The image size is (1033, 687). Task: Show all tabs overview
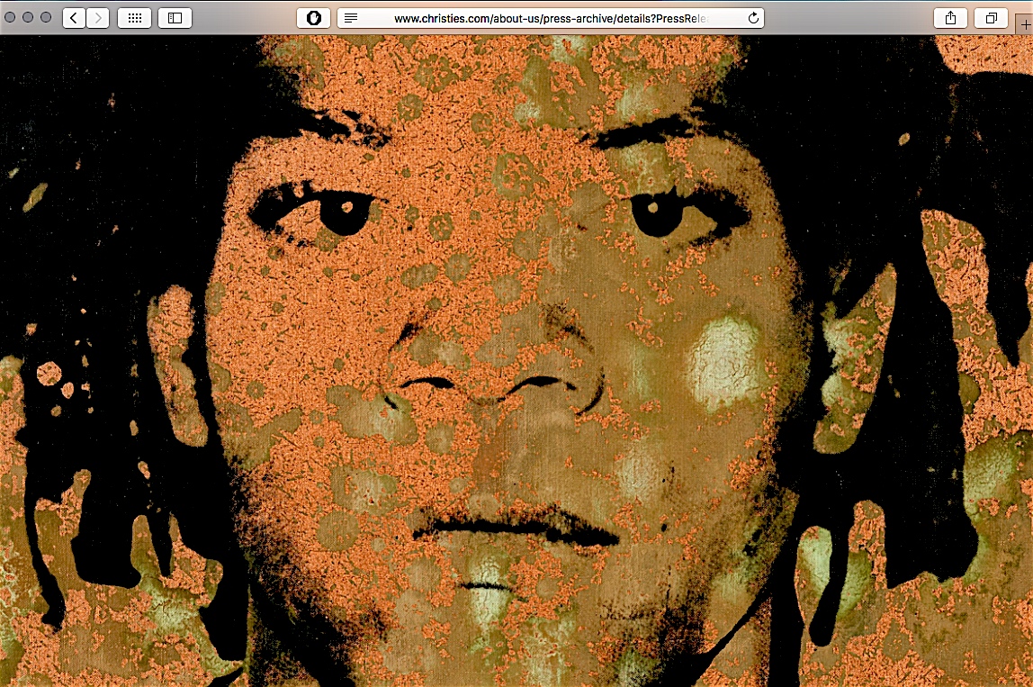coord(991,18)
